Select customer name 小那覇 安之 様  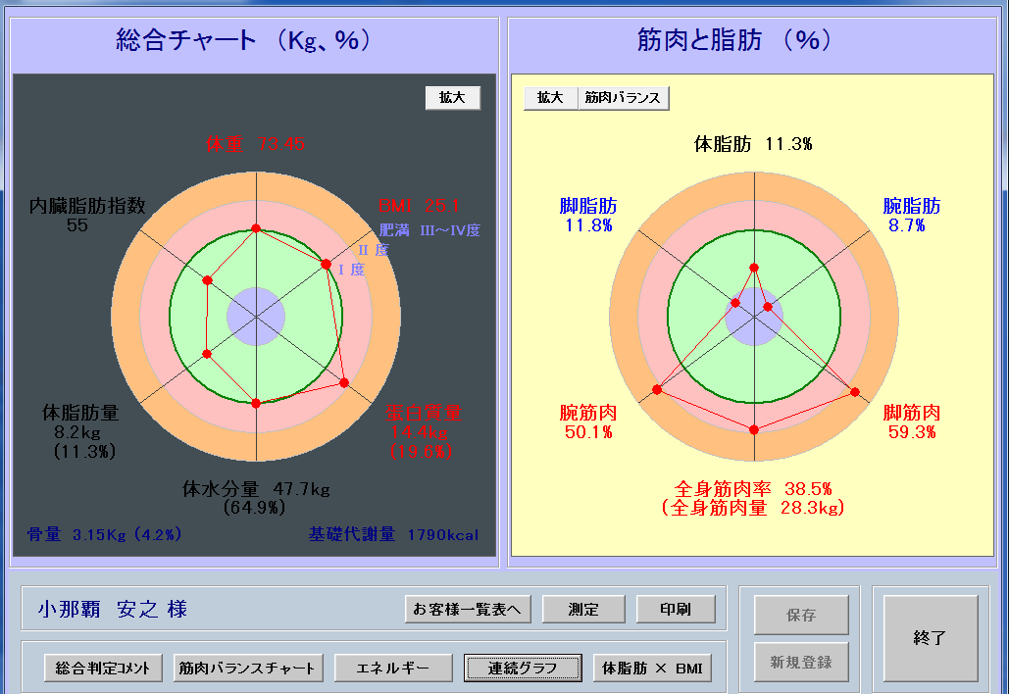click(112, 609)
